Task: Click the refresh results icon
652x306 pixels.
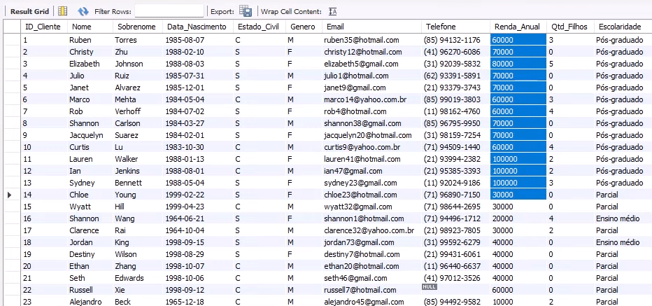Action: (83, 11)
